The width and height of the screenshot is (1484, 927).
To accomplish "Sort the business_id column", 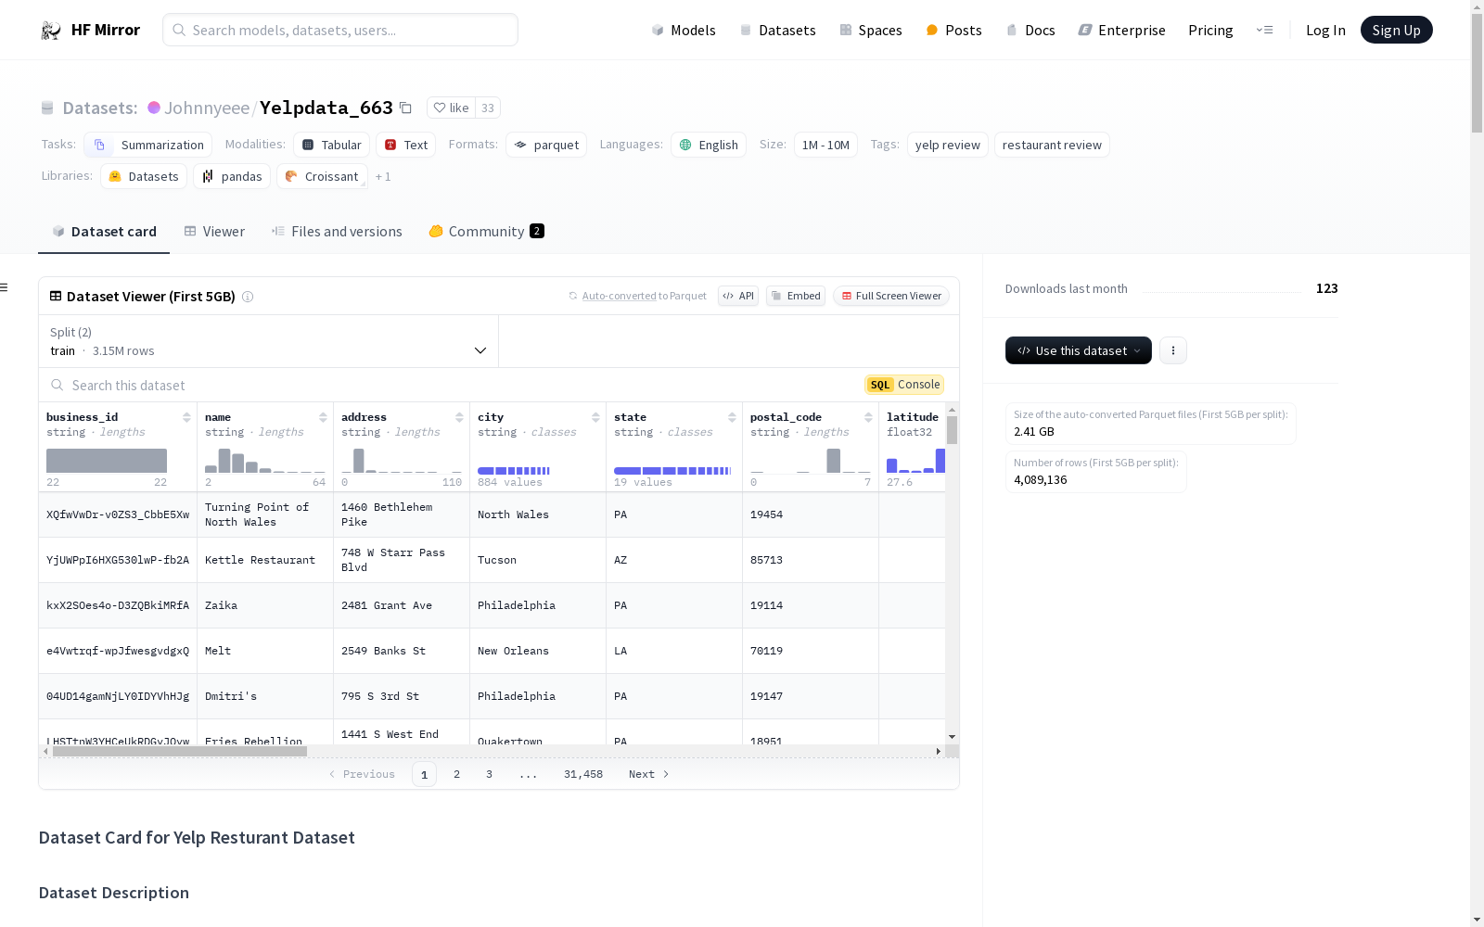I will [186, 417].
